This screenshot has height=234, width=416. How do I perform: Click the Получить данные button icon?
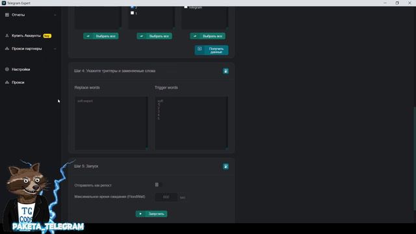click(200, 49)
